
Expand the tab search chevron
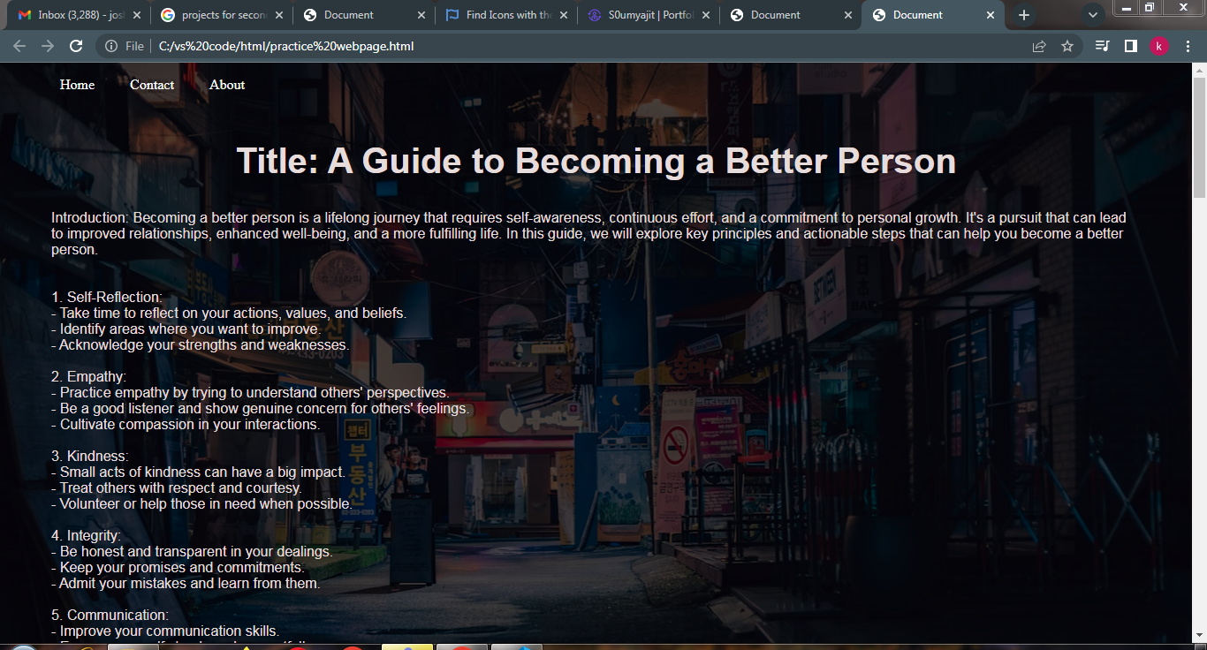[x=1093, y=15]
